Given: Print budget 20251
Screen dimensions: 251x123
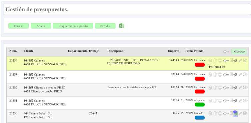Looking at the screenshot, I should (220, 100).
